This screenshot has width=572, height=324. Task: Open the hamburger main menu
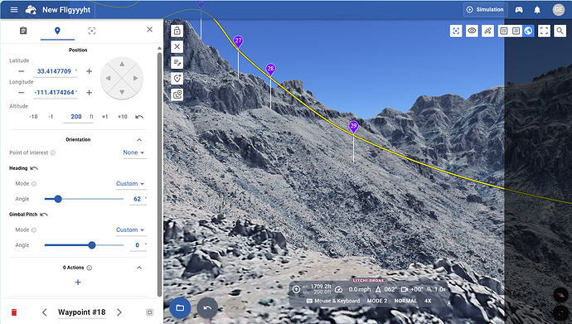click(14, 10)
